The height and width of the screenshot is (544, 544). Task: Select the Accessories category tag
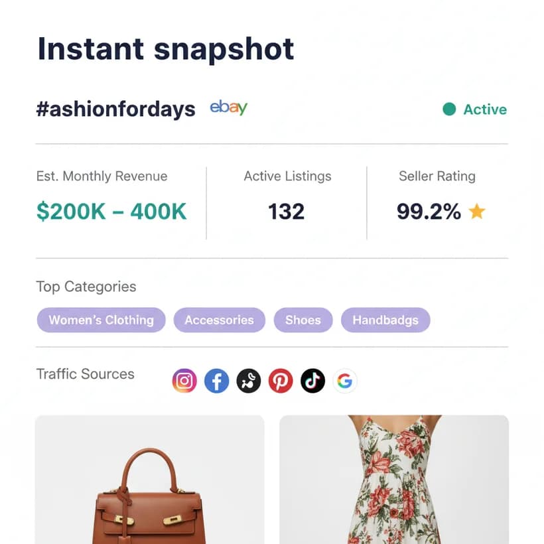point(220,320)
